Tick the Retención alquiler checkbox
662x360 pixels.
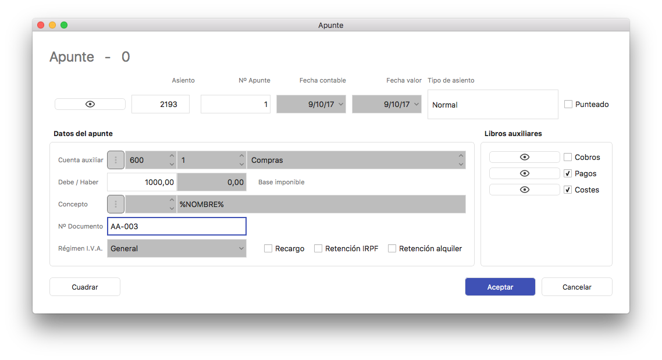(x=392, y=248)
